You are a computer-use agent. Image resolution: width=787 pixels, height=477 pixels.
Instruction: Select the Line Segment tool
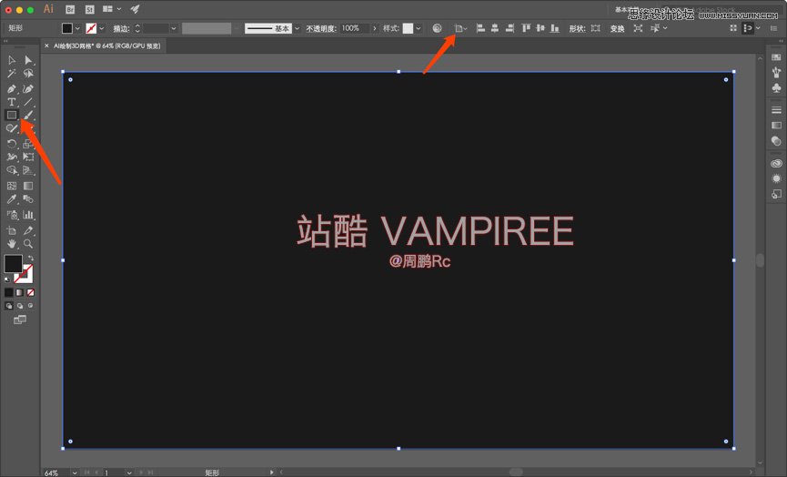point(28,102)
